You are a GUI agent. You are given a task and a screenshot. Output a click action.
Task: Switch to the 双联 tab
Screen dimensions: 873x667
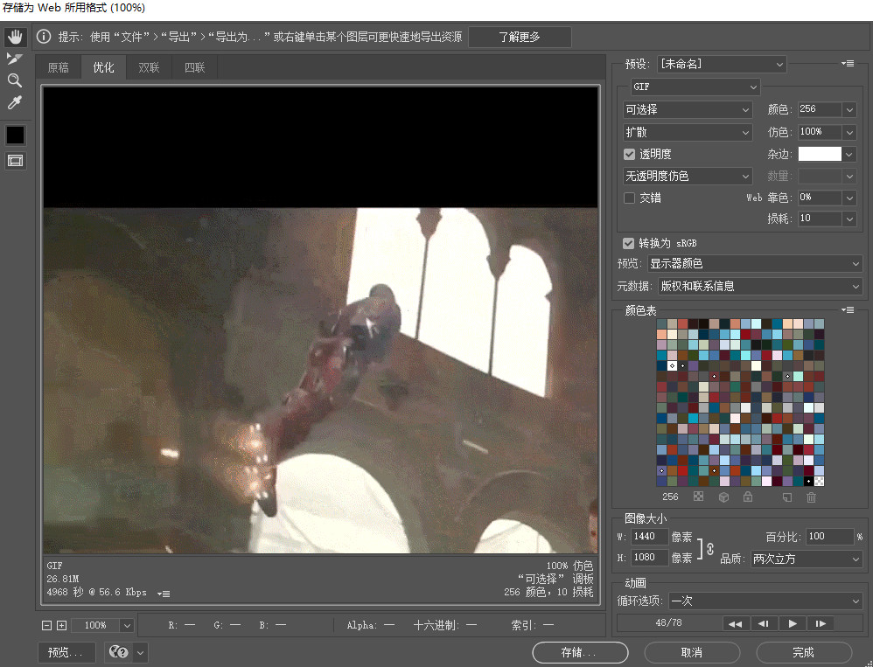(149, 67)
